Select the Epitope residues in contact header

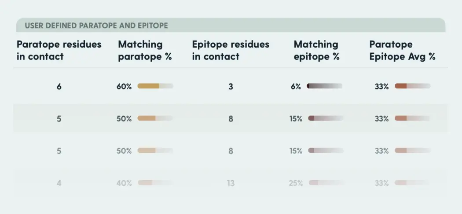[x=231, y=50]
